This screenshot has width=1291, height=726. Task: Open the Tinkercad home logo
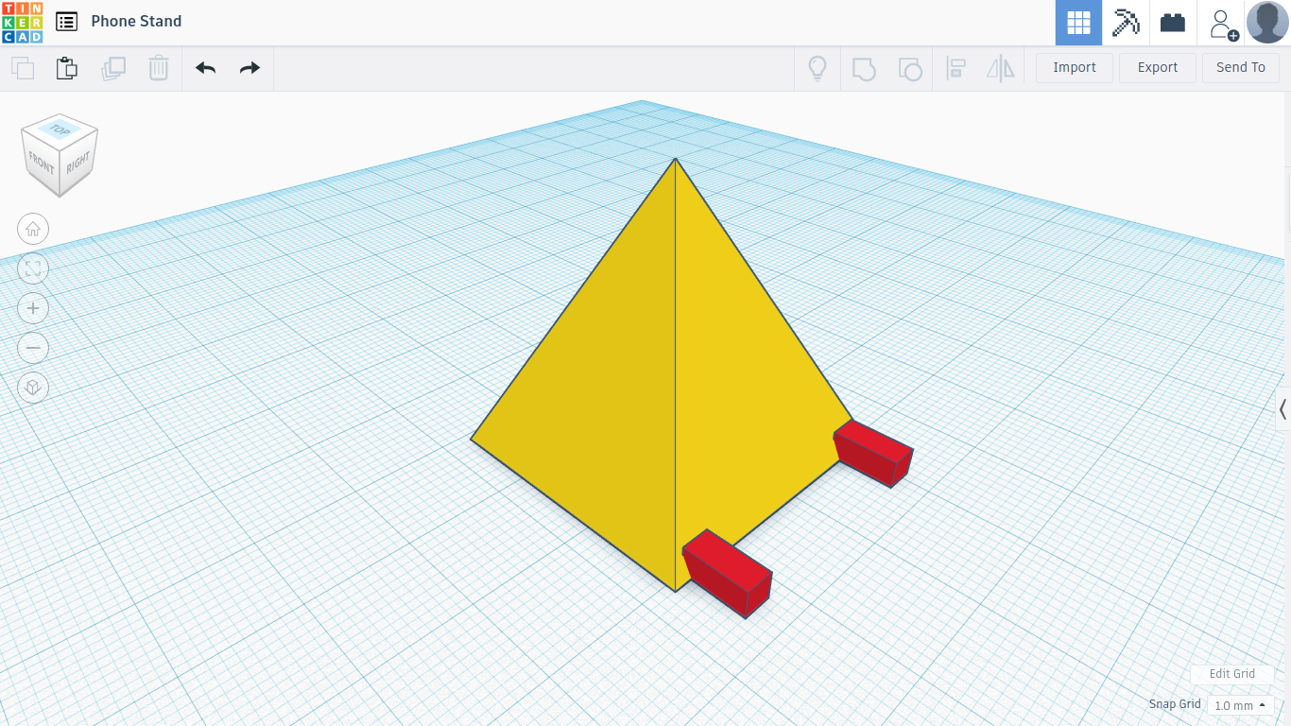22,22
